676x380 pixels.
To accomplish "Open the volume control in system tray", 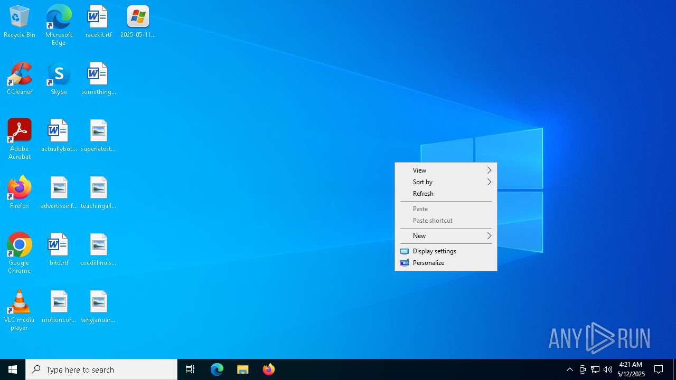I will (x=608, y=369).
